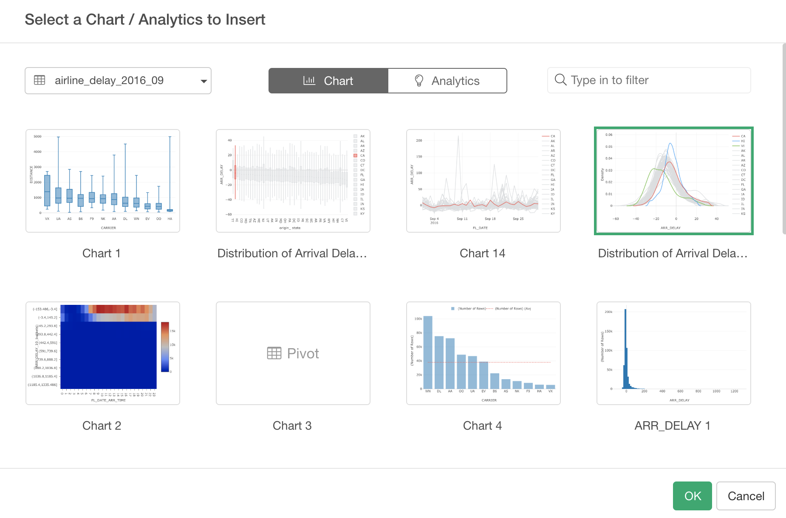Click the Pivot table icon in Chart 3
786x518 pixels.
pos(274,353)
